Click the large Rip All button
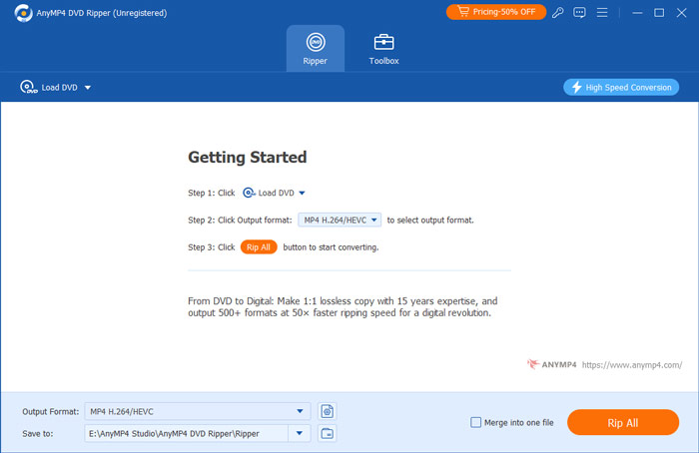 pyautogui.click(x=623, y=423)
